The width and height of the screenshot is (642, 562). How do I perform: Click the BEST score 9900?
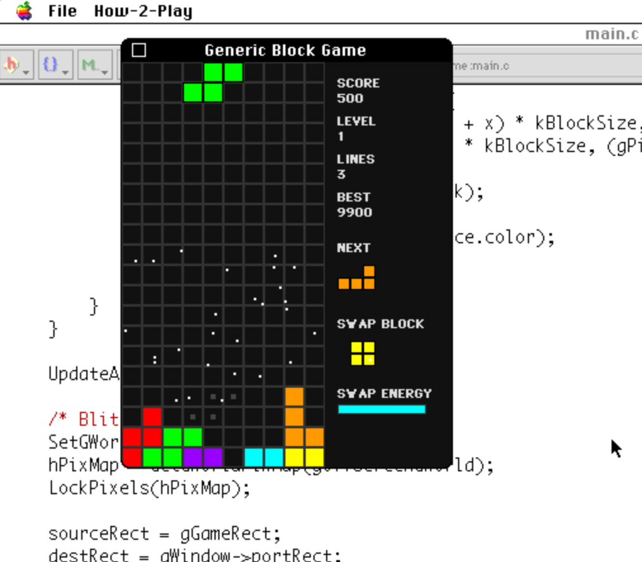pyautogui.click(x=354, y=212)
